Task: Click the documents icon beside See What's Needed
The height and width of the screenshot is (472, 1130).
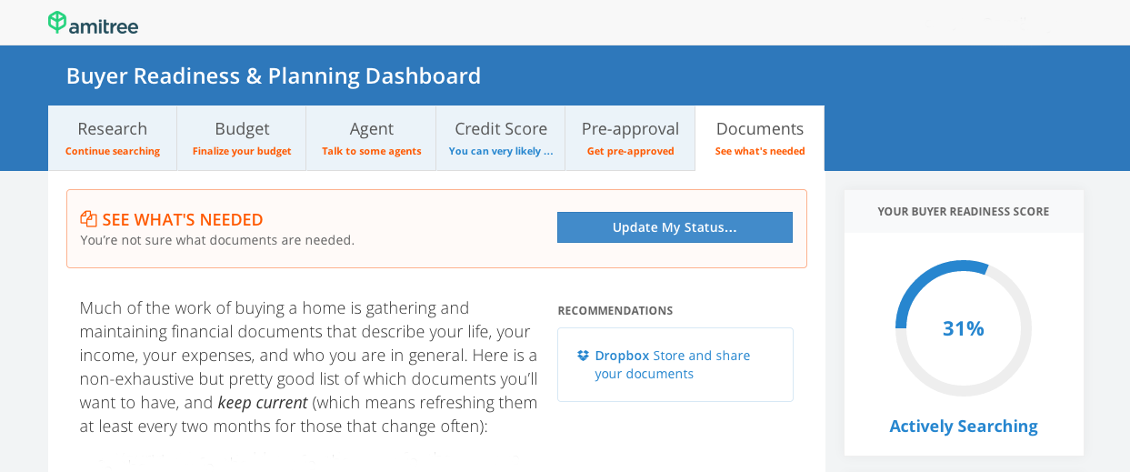Action: 88,219
